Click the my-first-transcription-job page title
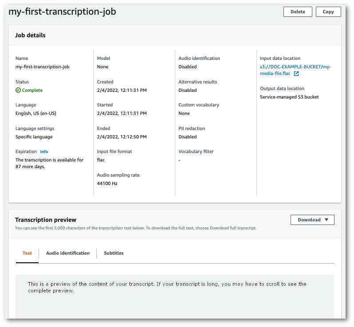This screenshot has width=354, height=327. click(x=62, y=12)
